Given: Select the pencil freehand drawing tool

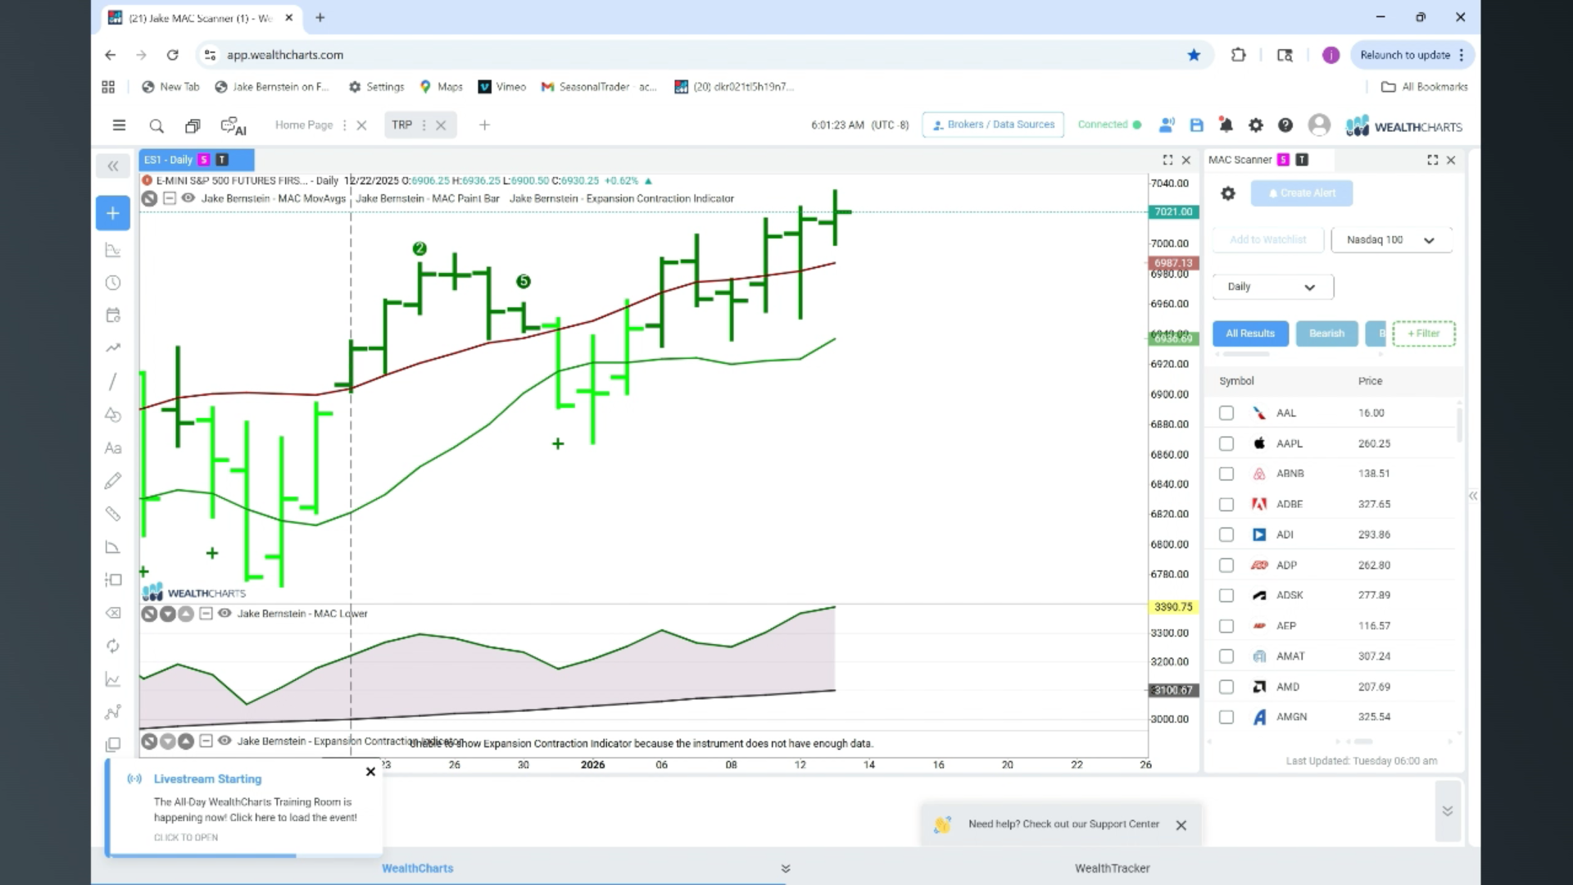Looking at the screenshot, I should pos(113,481).
